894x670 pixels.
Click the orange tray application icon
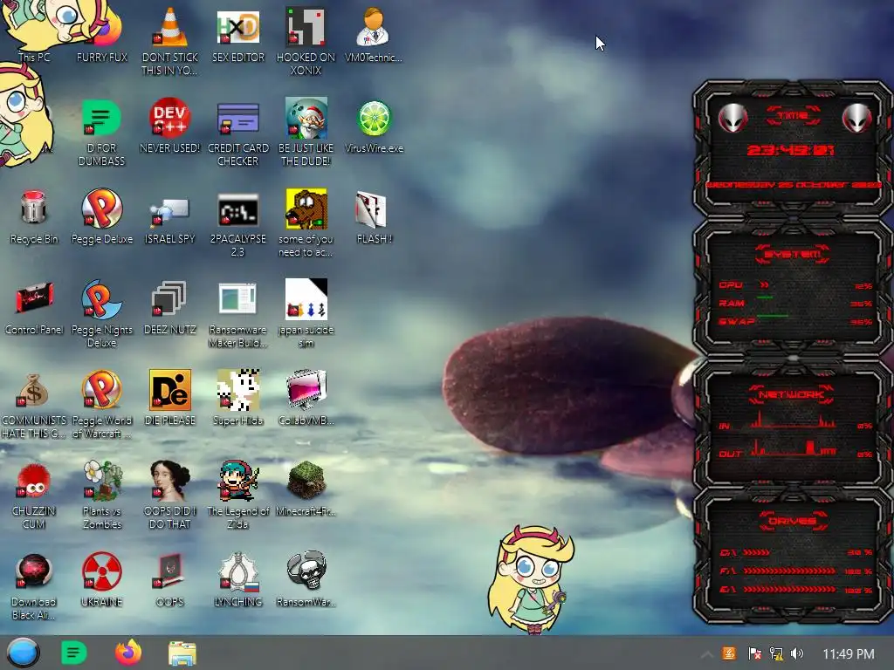tap(729, 653)
